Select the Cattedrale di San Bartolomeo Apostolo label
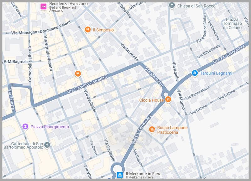The height and width of the screenshot is (181, 251). (x=24, y=145)
